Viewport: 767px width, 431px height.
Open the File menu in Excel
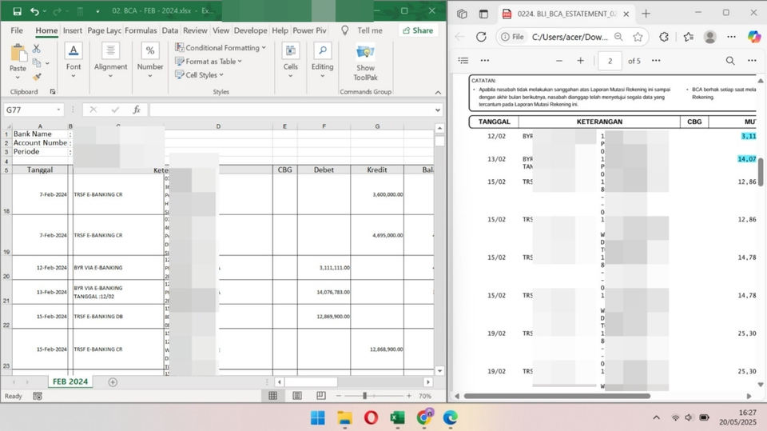[x=17, y=30]
